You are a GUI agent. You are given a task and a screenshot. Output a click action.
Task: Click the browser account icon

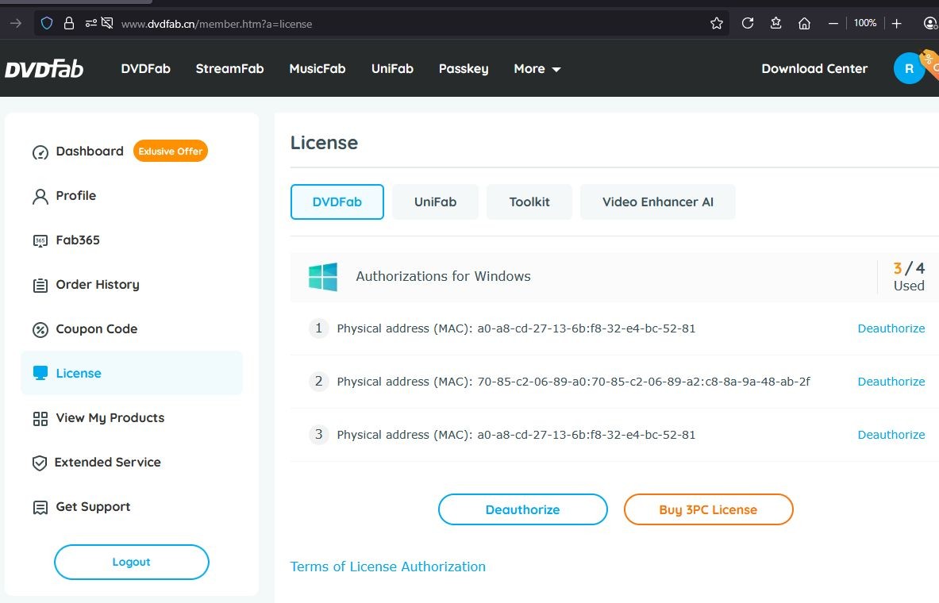[930, 23]
